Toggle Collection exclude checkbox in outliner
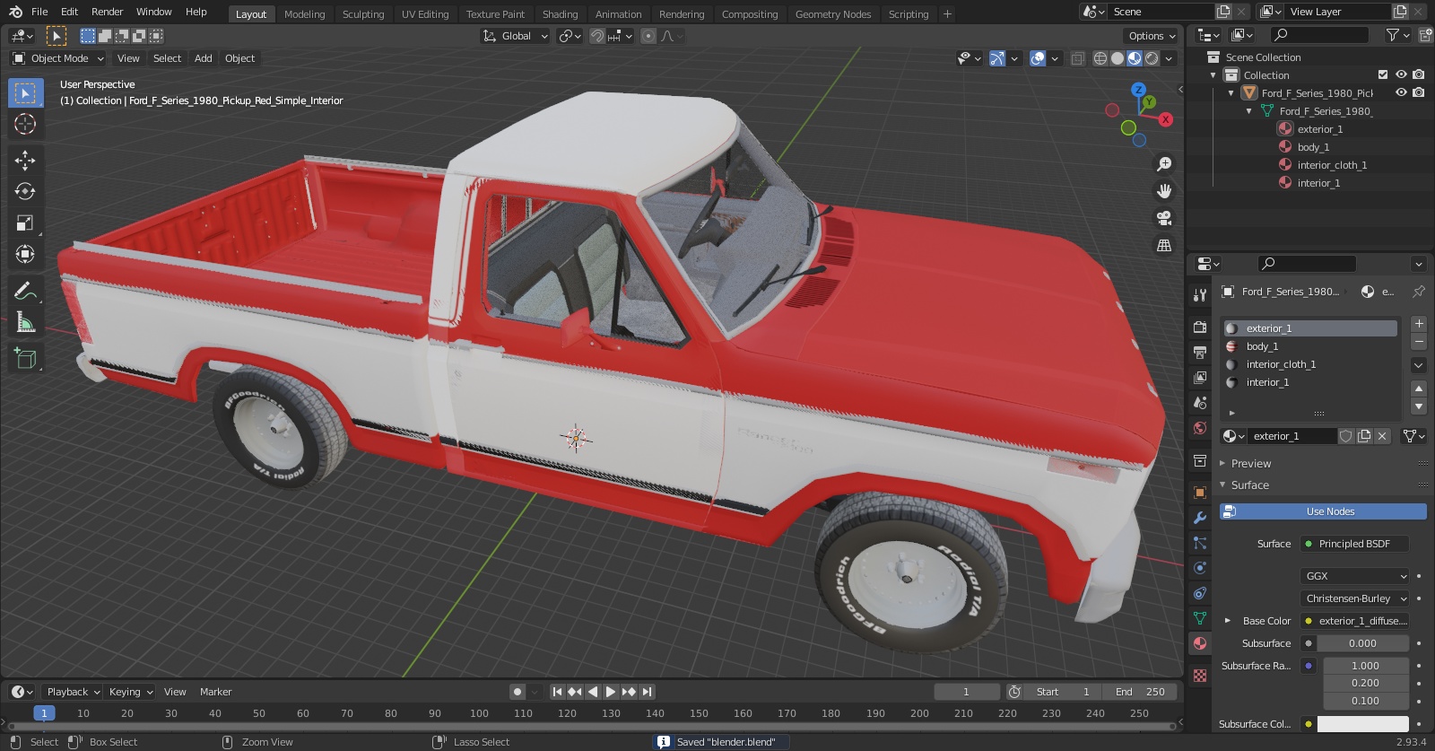Screen dimensions: 1435x751 pyautogui.click(x=1383, y=74)
